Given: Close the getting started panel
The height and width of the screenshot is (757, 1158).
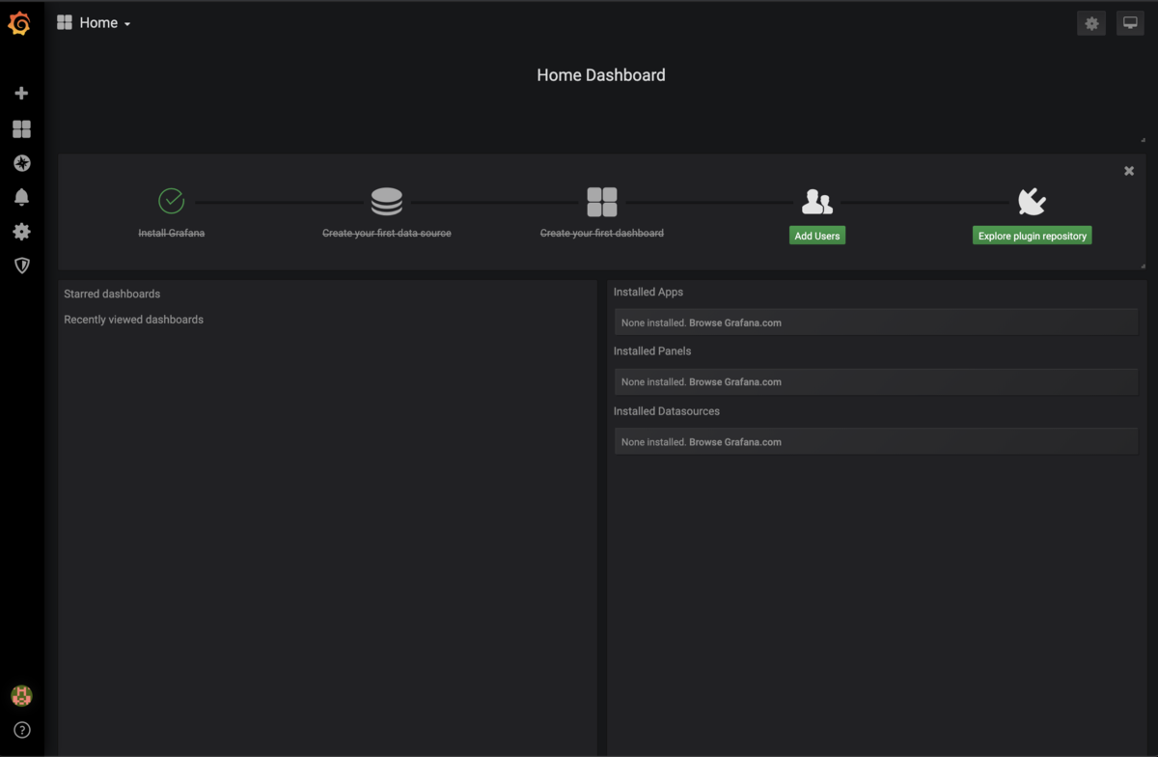Looking at the screenshot, I should click(x=1129, y=171).
